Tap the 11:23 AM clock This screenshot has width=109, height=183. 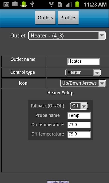pyautogui.click(x=95, y=5)
